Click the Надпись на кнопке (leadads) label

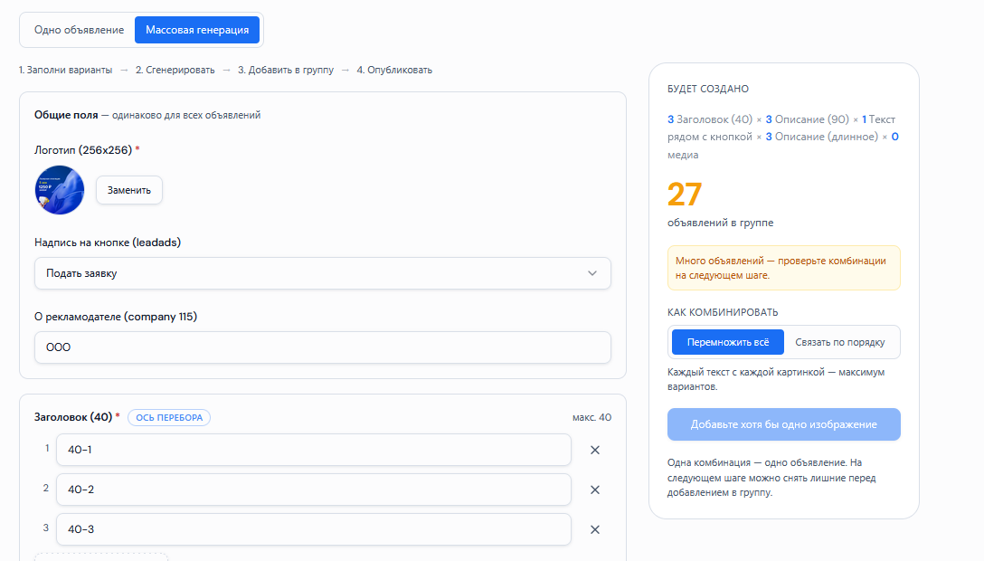coord(108,242)
